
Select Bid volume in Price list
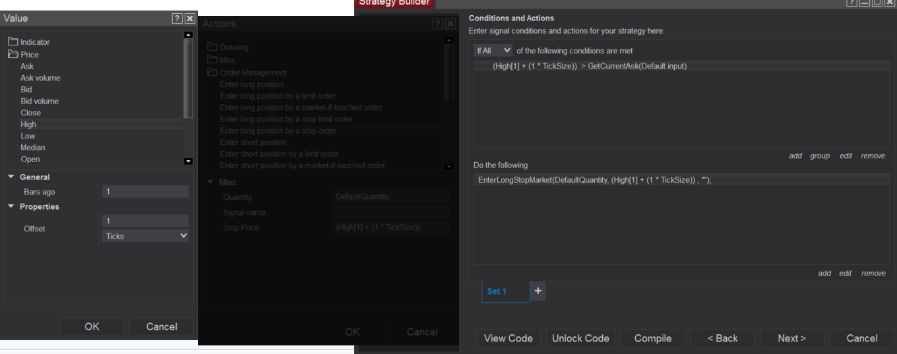tap(40, 101)
